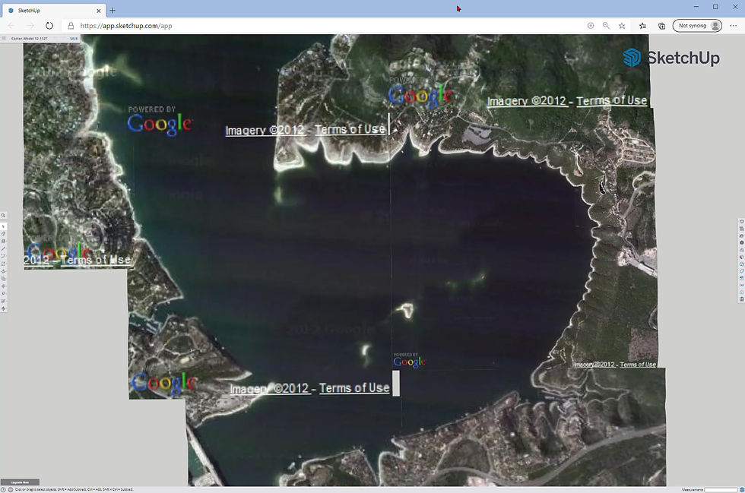The width and height of the screenshot is (745, 493).
Task: Open the Favorites list icon
Action: click(643, 26)
